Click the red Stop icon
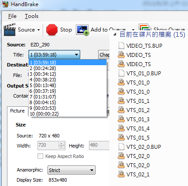This screenshot has width=188, height=186. (x=52, y=30)
